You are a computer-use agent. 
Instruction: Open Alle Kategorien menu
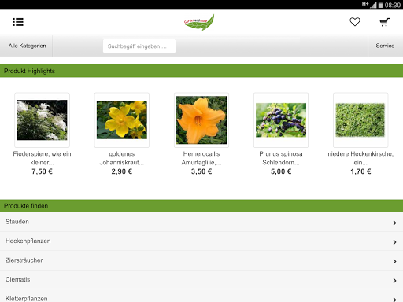(x=26, y=46)
